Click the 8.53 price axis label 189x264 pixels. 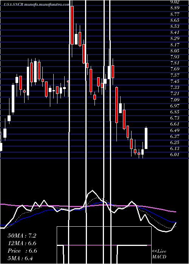175,26
